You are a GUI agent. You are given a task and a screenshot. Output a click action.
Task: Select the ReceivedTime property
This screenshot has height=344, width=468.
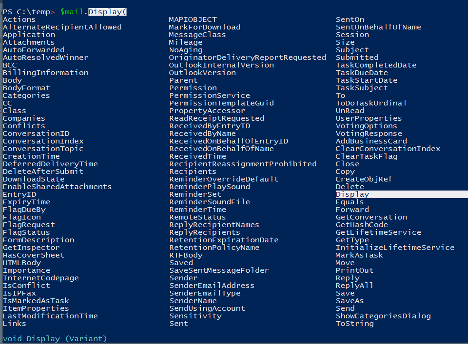[x=197, y=156]
